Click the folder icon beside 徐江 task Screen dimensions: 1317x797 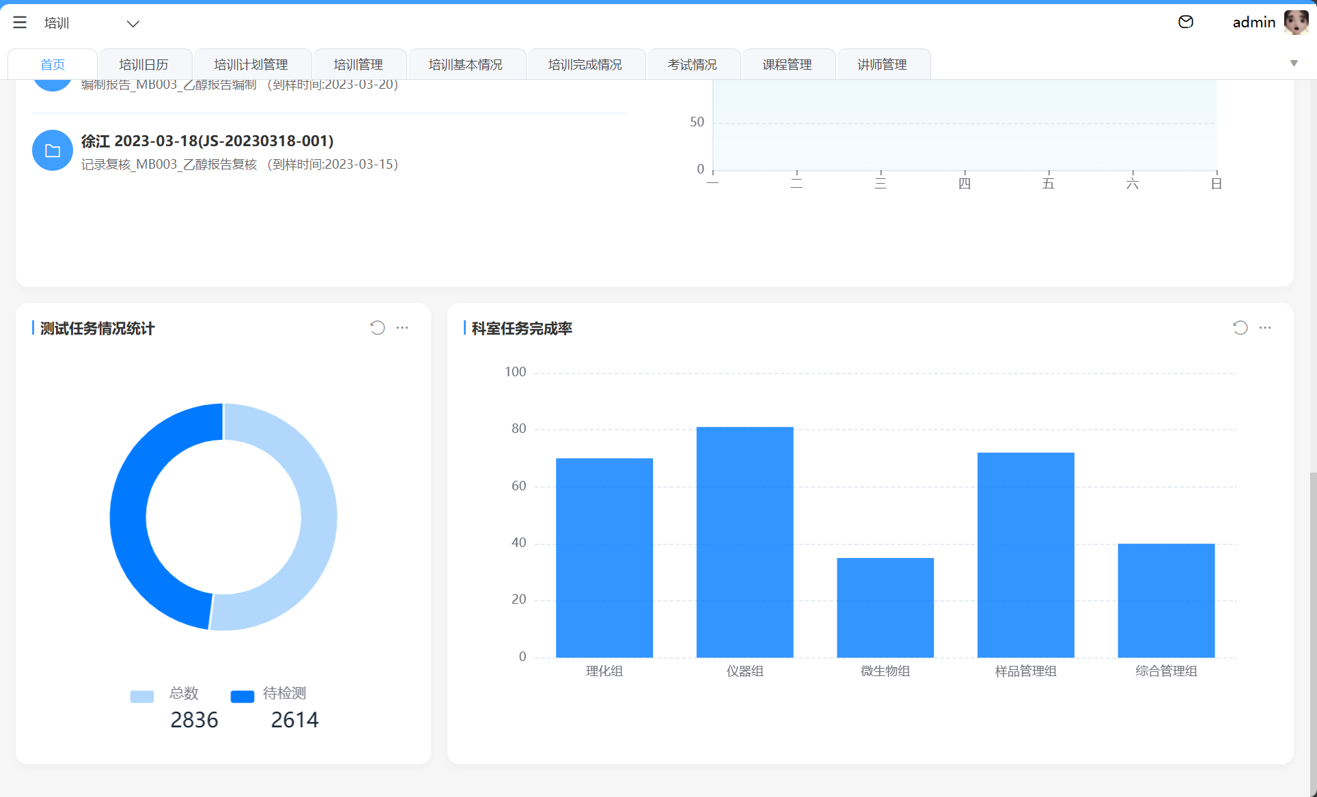click(x=53, y=150)
